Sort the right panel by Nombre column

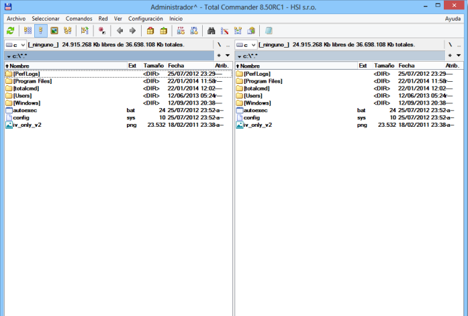(x=296, y=66)
